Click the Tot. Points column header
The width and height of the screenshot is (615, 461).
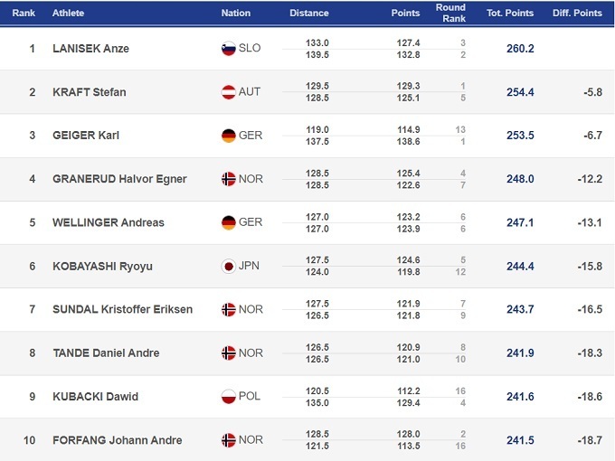510,14
